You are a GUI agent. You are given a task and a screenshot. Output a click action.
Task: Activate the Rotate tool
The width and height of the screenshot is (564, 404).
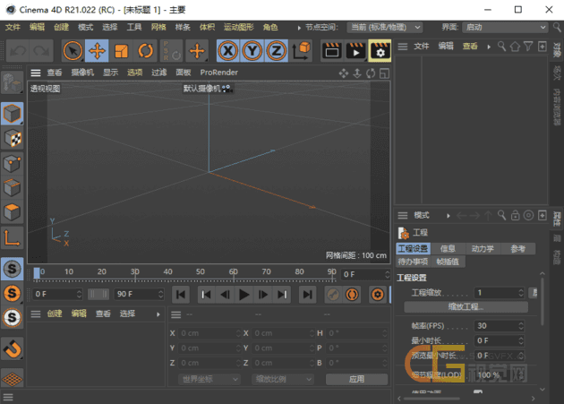pos(145,51)
